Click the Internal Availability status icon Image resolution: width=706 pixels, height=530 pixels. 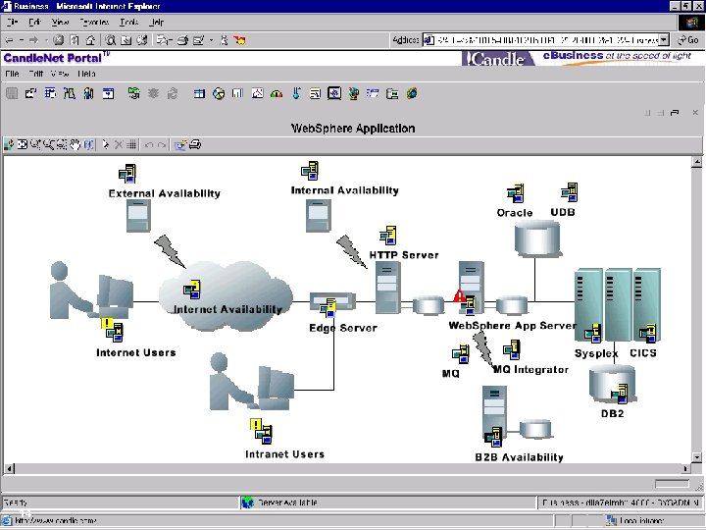click(310, 171)
